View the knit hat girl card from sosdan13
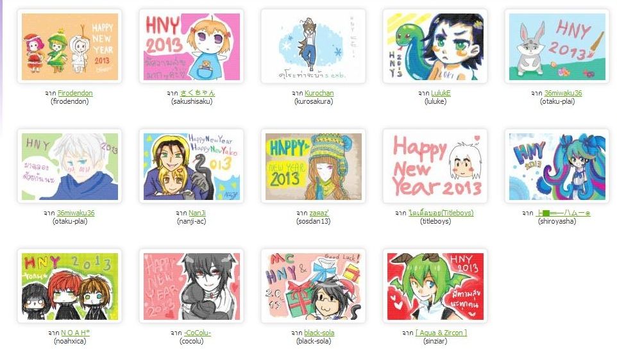Viewport: 617px width, 357px height. click(314, 166)
